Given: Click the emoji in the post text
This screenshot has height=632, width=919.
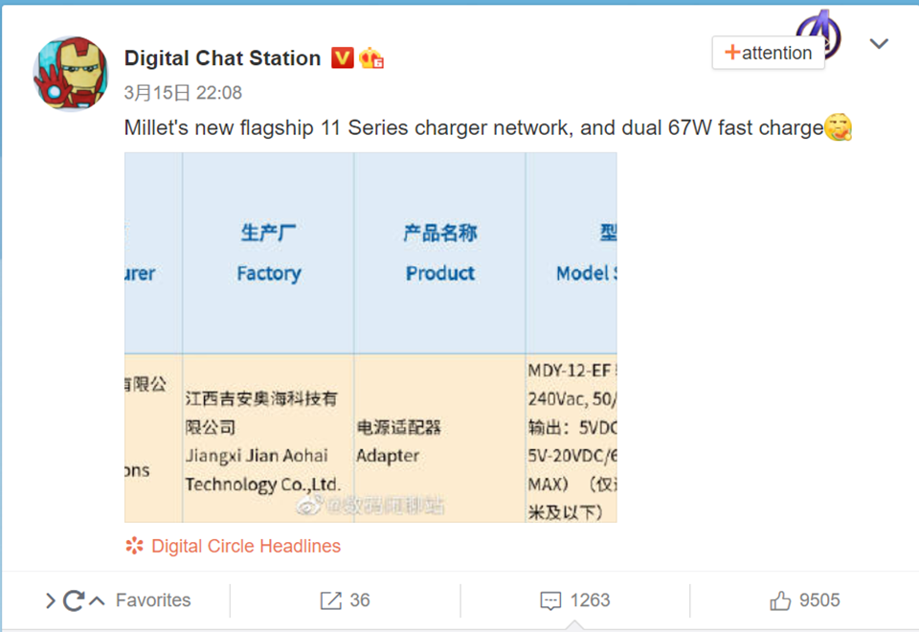Looking at the screenshot, I should (x=839, y=127).
